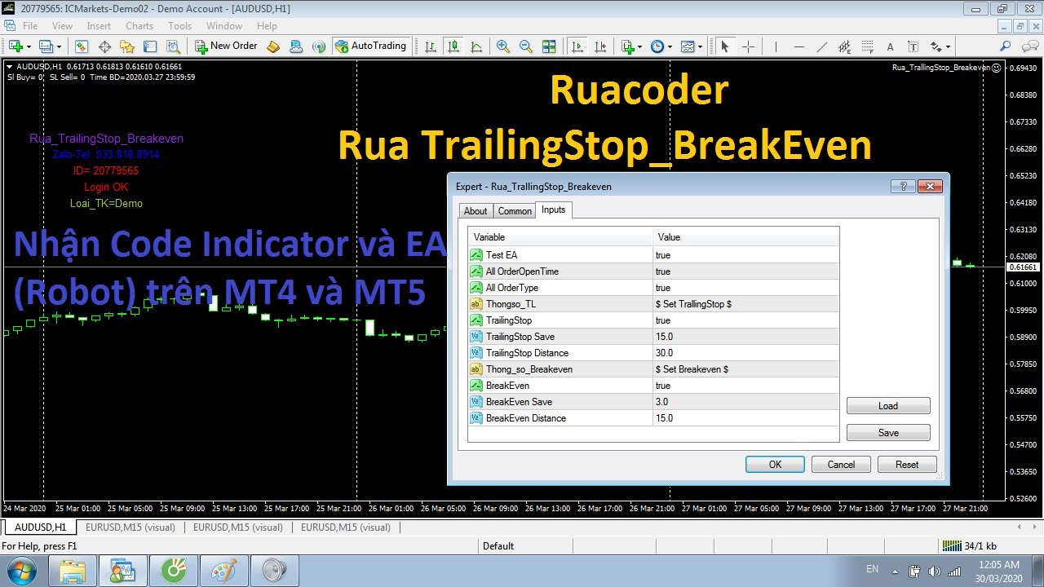Image resolution: width=1044 pixels, height=587 pixels.
Task: Zoom in on the chart
Action: 503,46
